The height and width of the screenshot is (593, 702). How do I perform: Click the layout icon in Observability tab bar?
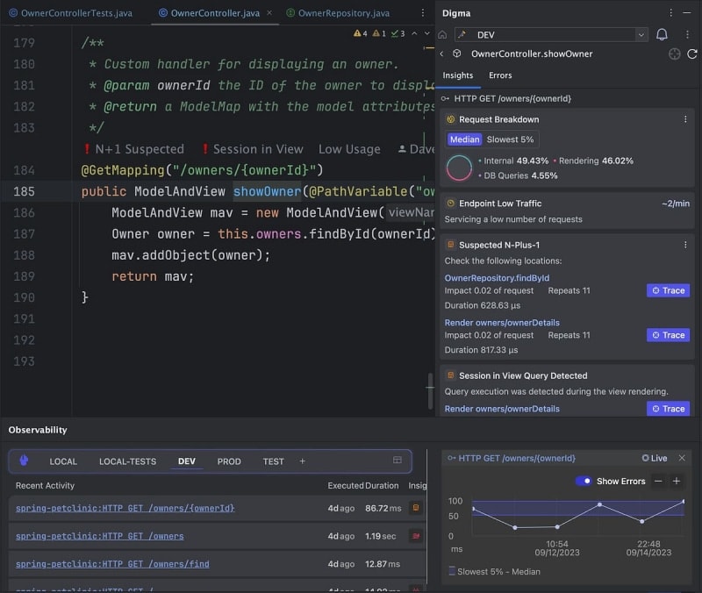(x=398, y=461)
